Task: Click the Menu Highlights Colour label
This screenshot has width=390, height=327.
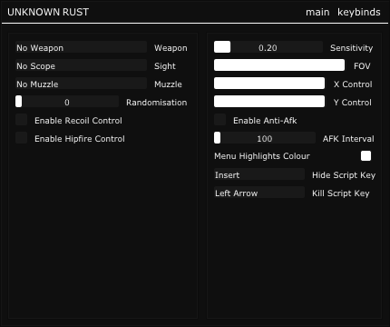Action: click(262, 156)
